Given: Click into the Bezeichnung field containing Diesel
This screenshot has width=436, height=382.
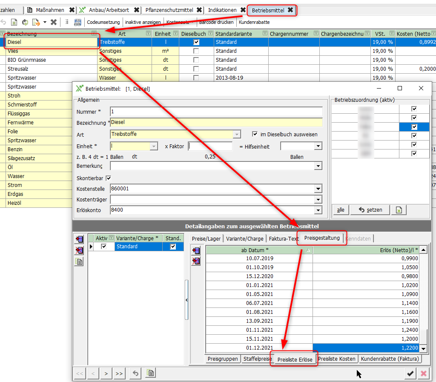Looking at the screenshot, I should coord(216,123).
